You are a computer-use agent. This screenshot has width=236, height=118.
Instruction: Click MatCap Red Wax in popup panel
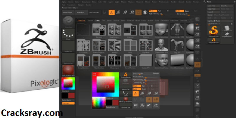126,100
